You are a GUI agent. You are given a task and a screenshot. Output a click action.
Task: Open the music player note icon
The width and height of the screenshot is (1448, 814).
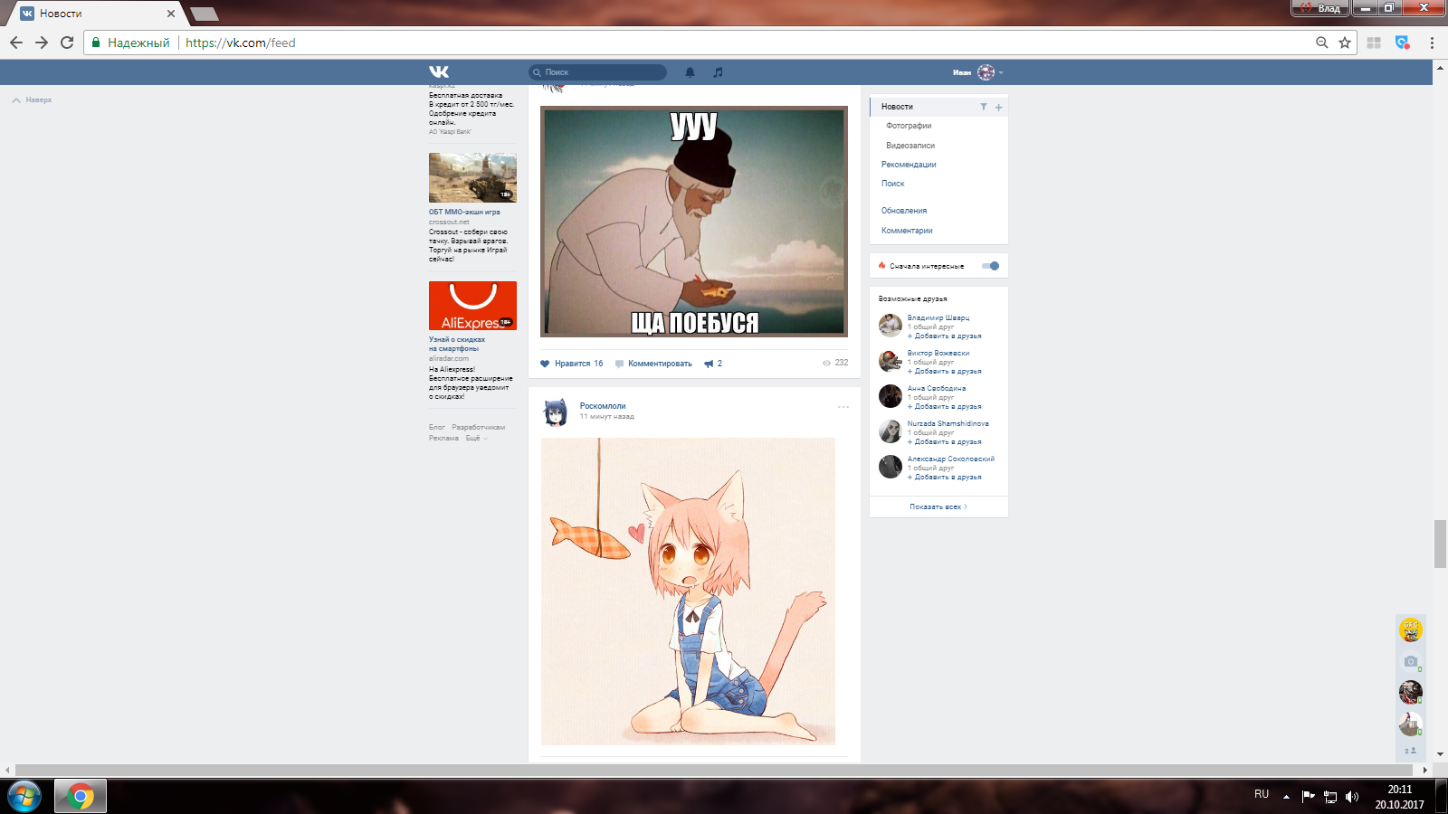click(x=718, y=72)
